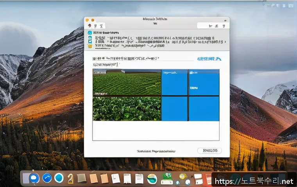297x187 pixels.
Task: Click the blue rounded icon at top of sidebar list
Action: pos(89,33)
